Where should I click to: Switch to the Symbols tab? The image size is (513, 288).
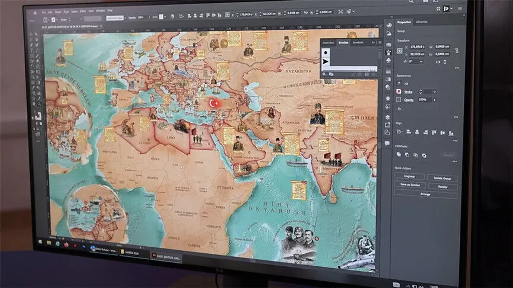tap(357, 42)
